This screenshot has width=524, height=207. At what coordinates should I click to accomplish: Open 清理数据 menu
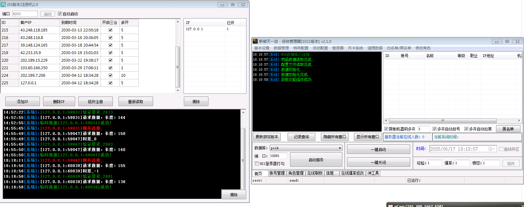375,48
